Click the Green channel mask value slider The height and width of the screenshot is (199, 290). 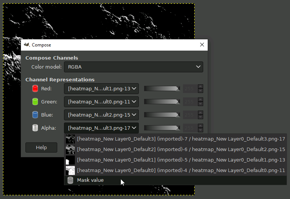[x=162, y=102]
